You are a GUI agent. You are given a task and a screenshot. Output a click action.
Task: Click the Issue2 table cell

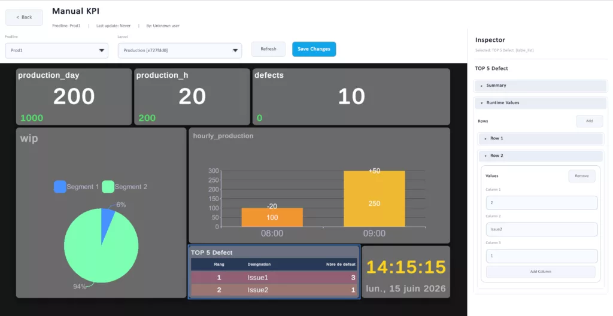(x=258, y=290)
